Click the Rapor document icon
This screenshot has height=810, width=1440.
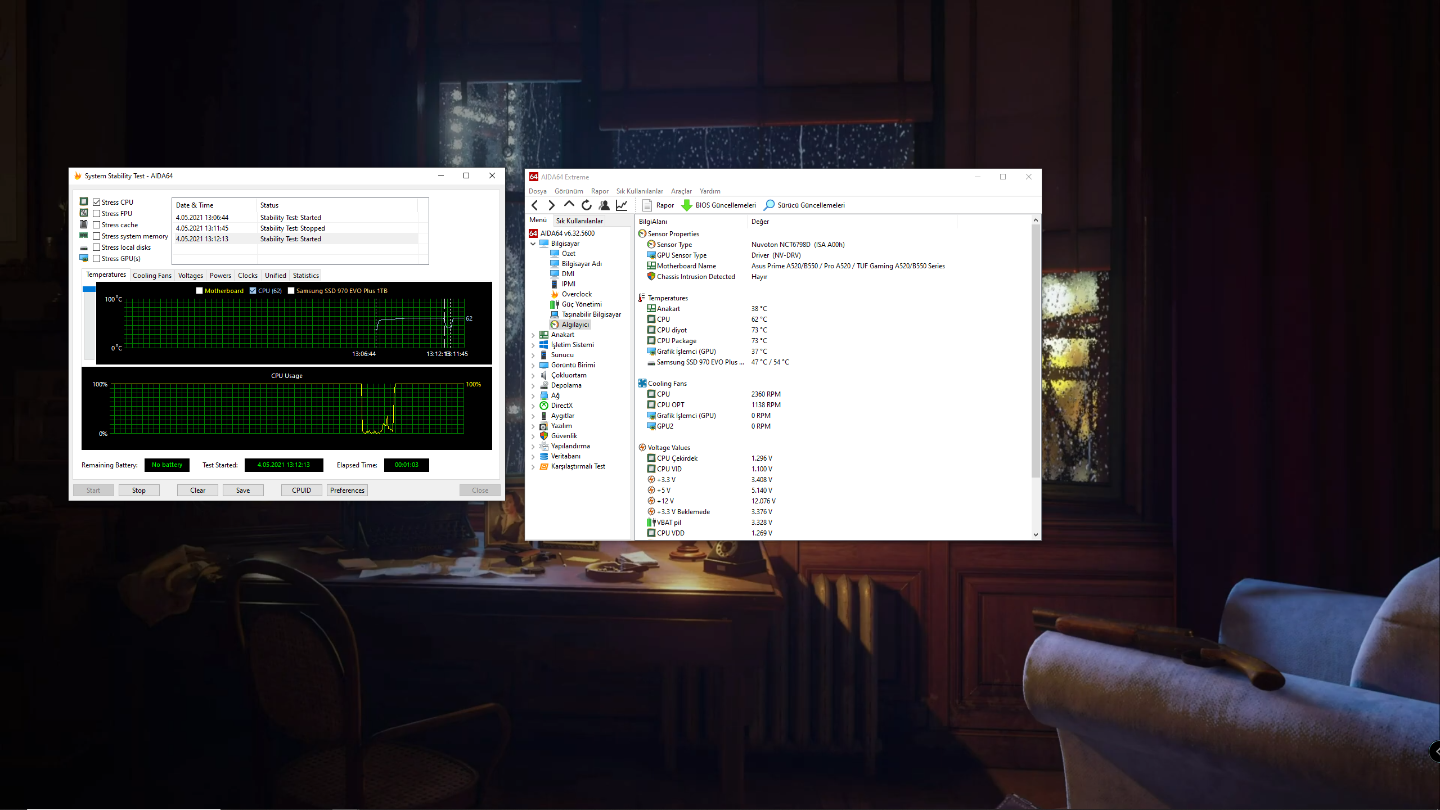click(x=647, y=205)
